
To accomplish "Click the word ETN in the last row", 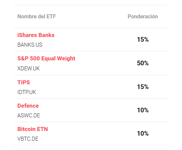I will pyautogui.click(x=42, y=129).
